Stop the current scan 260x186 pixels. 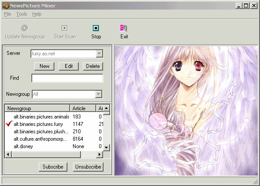(96, 32)
